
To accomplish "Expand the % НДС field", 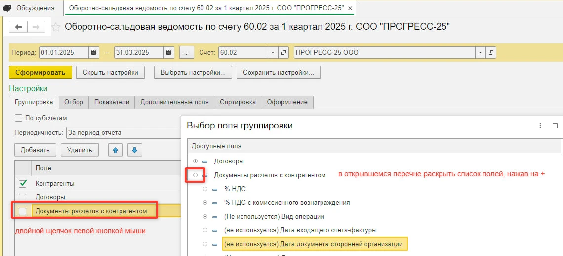I will point(205,189).
